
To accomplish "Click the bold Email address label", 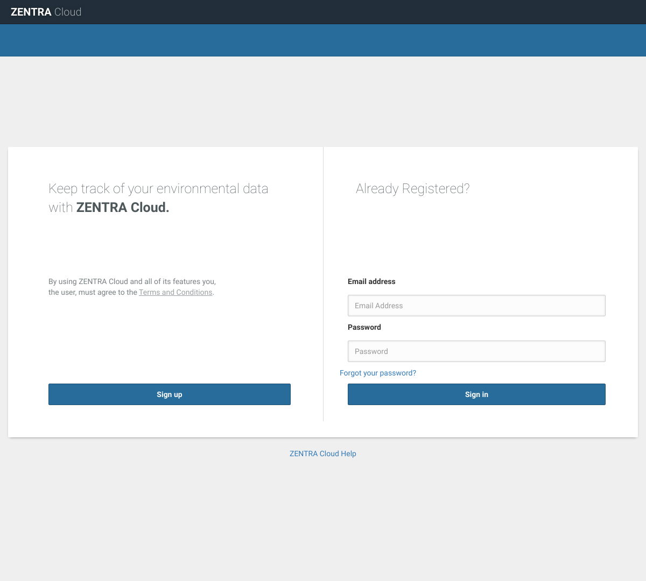I will (371, 281).
